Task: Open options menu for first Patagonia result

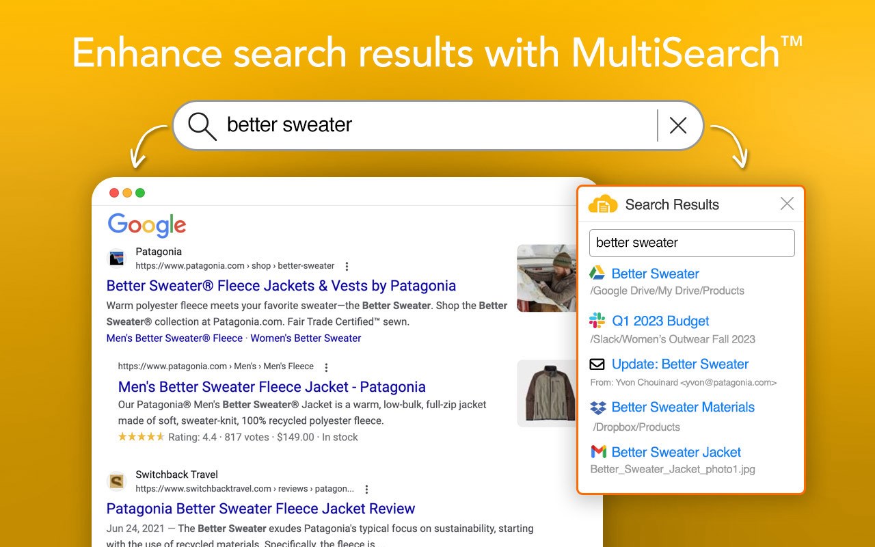Action: point(347,266)
